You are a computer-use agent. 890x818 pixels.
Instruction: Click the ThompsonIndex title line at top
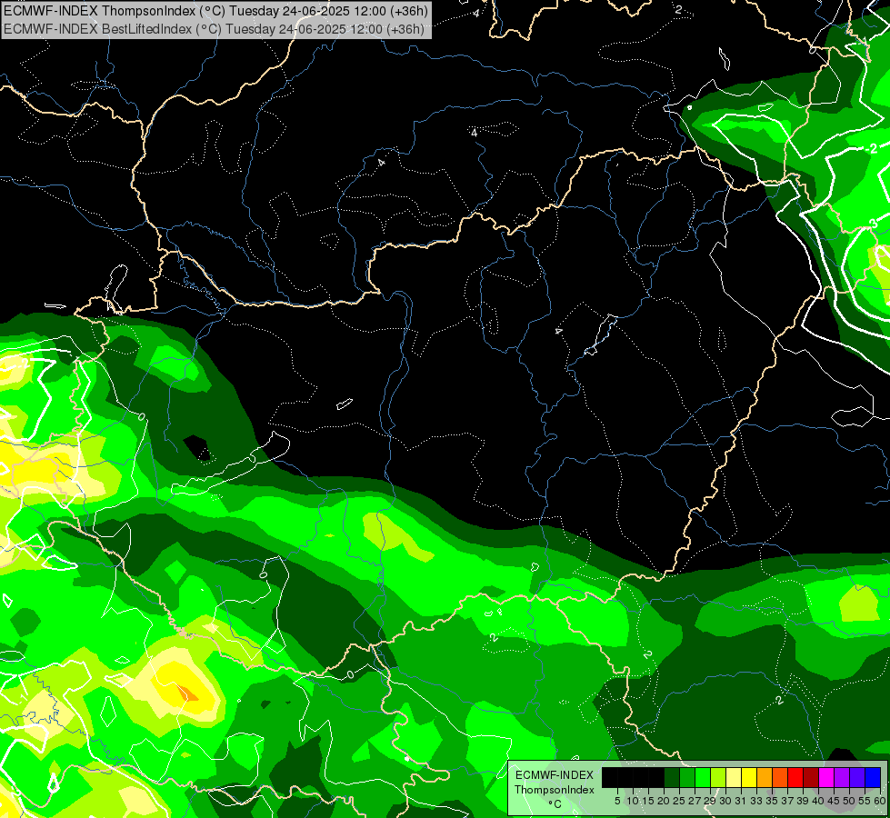tap(215, 10)
